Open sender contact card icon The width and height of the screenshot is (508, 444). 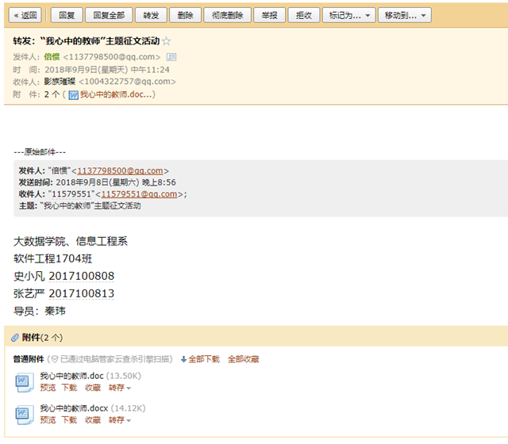pos(171,57)
